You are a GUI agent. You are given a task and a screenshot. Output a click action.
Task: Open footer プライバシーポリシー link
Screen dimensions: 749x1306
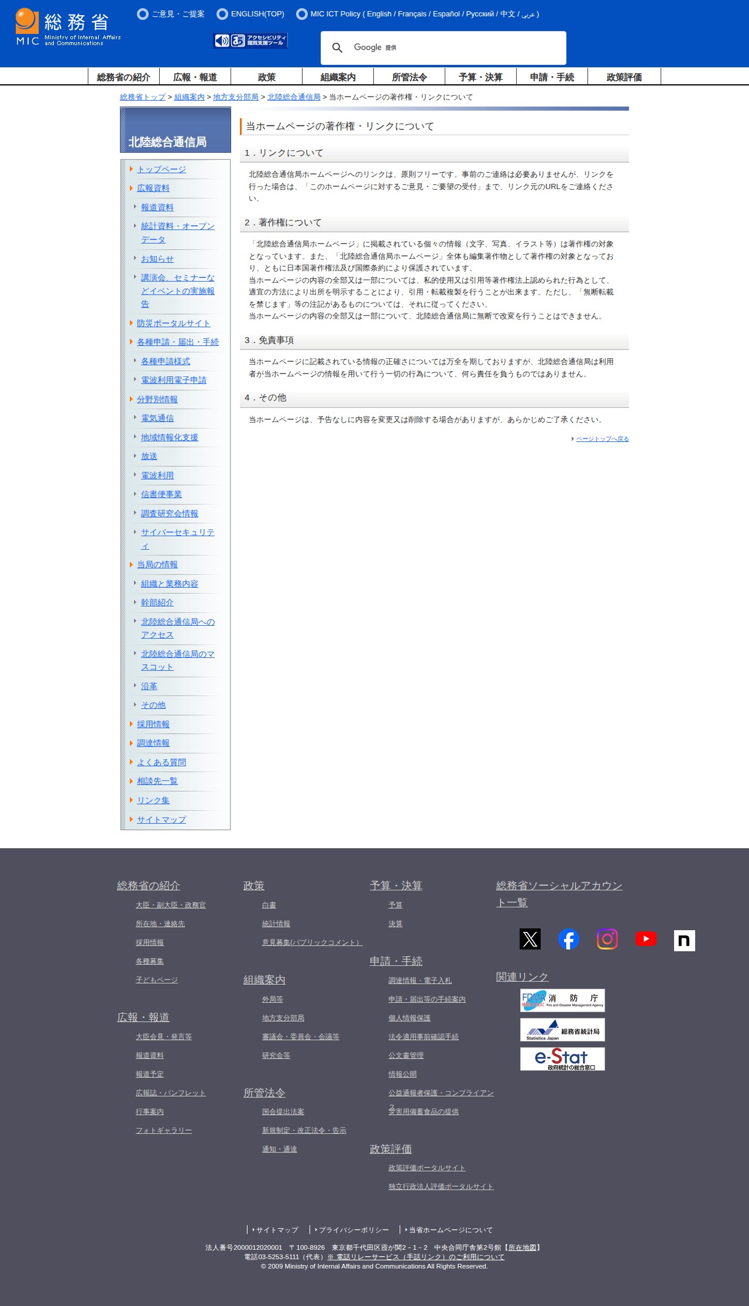(x=353, y=1230)
